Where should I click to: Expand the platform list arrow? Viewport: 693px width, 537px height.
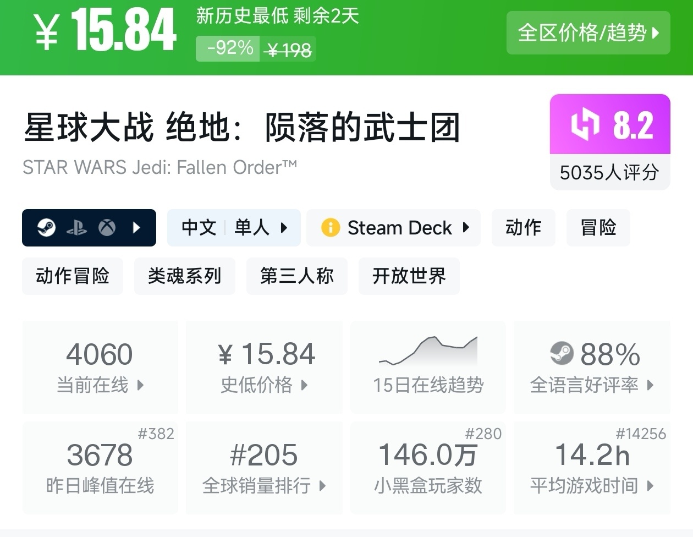tap(137, 227)
